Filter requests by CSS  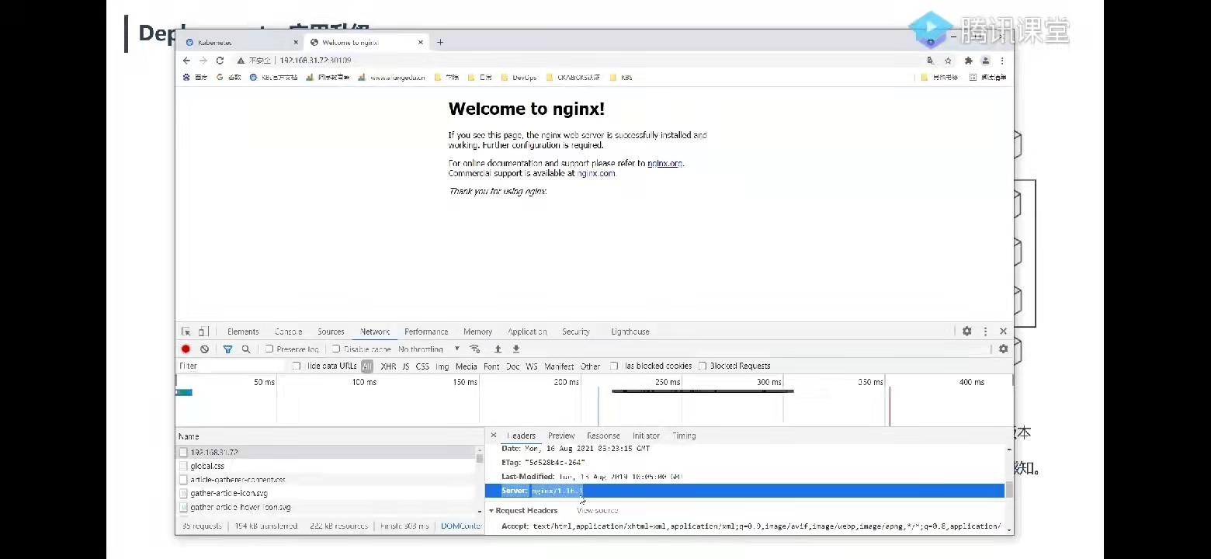point(422,366)
